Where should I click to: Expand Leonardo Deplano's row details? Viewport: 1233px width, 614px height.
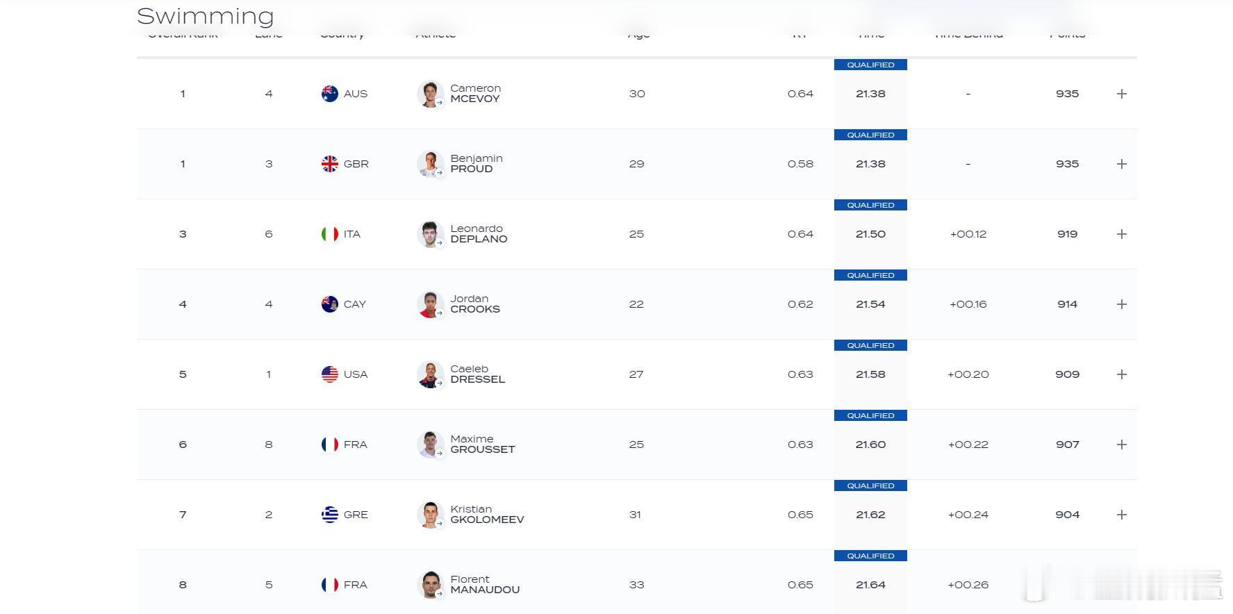tap(1121, 234)
